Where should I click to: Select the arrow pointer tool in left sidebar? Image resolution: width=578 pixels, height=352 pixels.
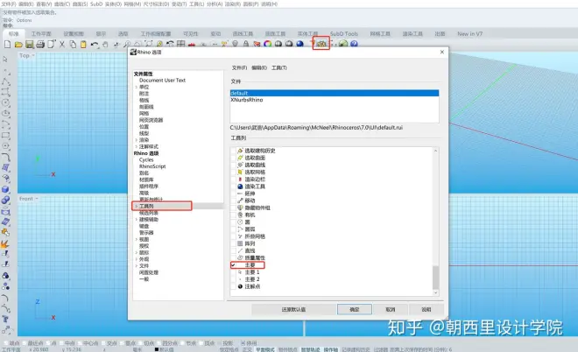[x=5, y=60]
